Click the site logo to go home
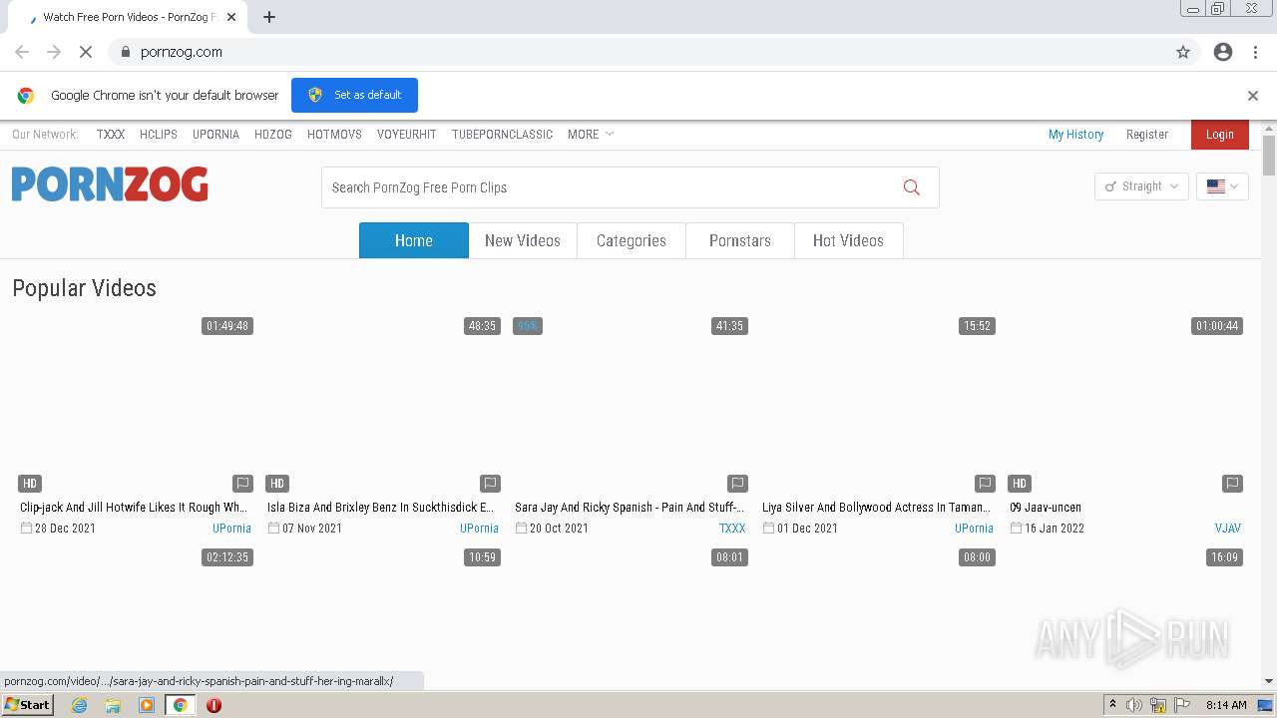The image size is (1277, 718). 110,184
